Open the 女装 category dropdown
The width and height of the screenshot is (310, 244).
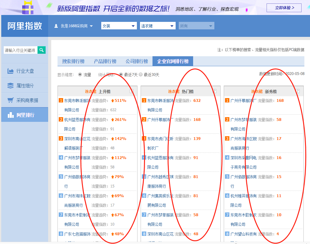119,26
